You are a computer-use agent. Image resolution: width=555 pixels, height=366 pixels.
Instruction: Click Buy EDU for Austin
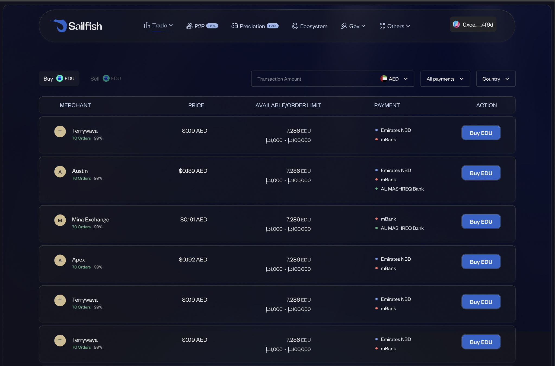(481, 173)
